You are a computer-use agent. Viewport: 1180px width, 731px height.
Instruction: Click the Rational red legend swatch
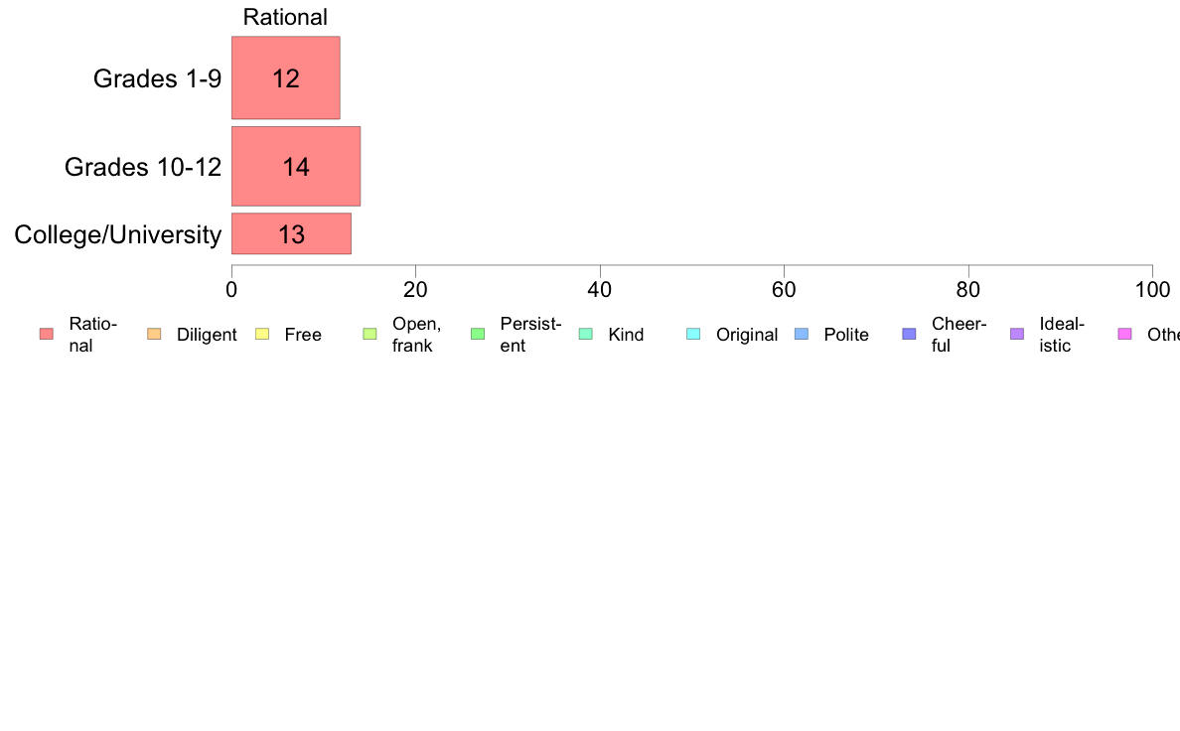47,335
